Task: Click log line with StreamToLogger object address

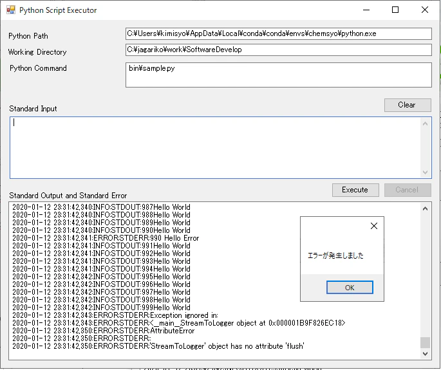Action: (x=178, y=323)
